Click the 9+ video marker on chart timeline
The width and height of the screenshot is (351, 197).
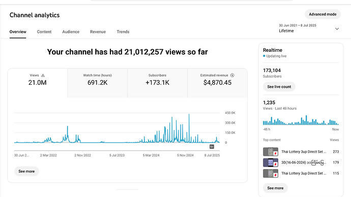point(212,147)
